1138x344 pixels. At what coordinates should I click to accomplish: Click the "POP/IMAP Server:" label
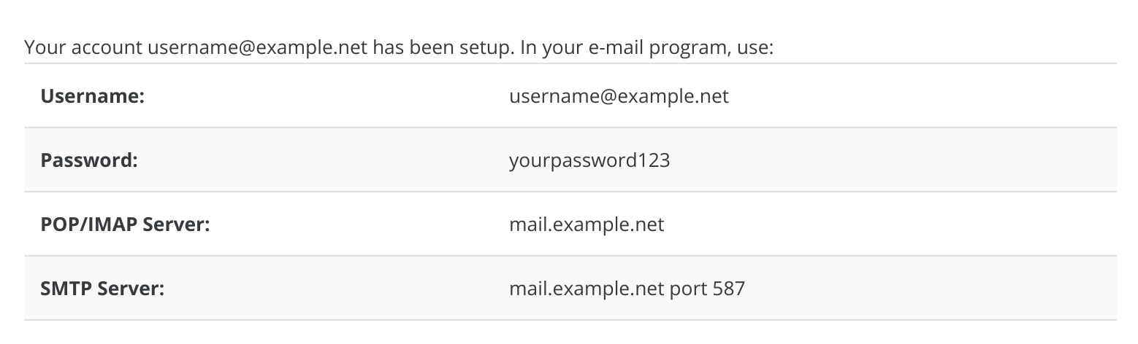click(x=125, y=224)
